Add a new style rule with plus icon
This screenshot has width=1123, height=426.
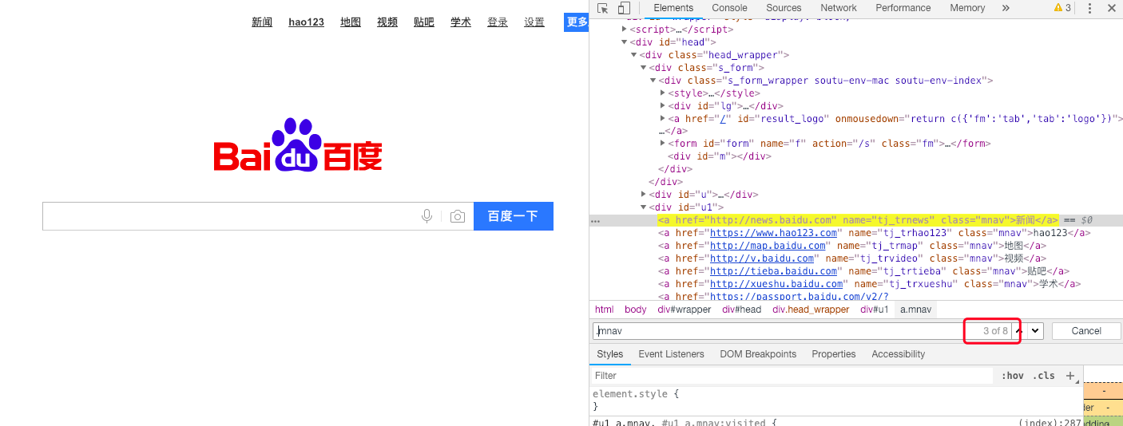point(1070,376)
